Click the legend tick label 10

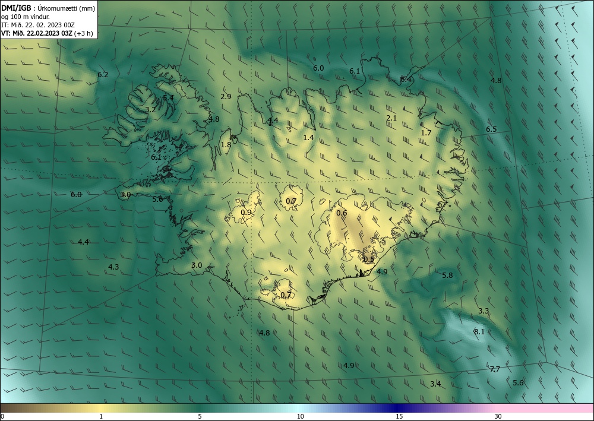tap(301, 416)
